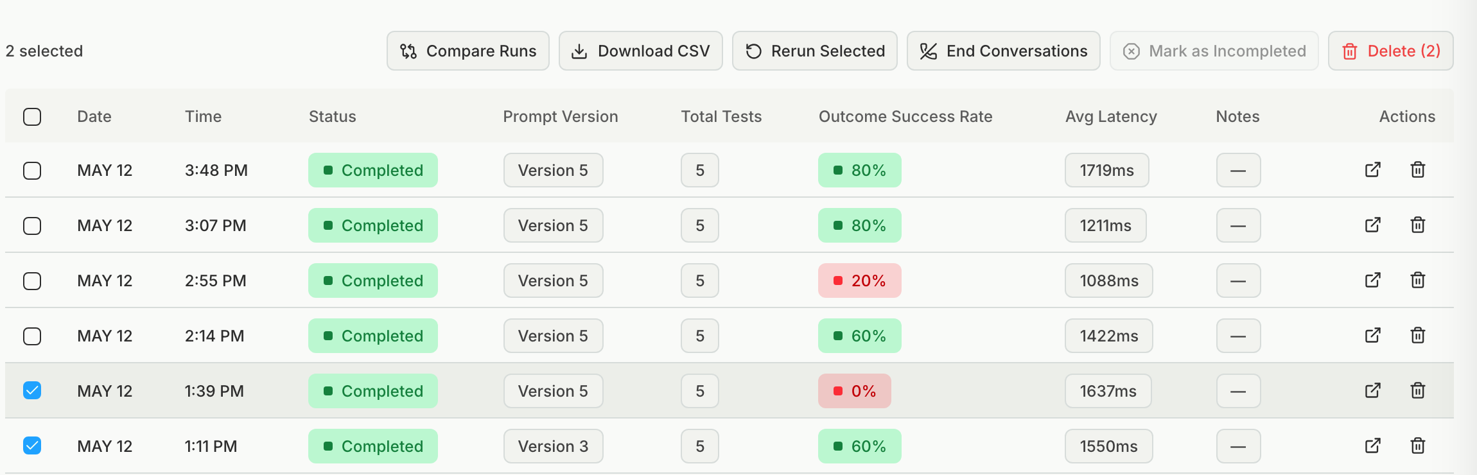Click Mark as Incompleted button
1477x475 pixels.
1214,51
